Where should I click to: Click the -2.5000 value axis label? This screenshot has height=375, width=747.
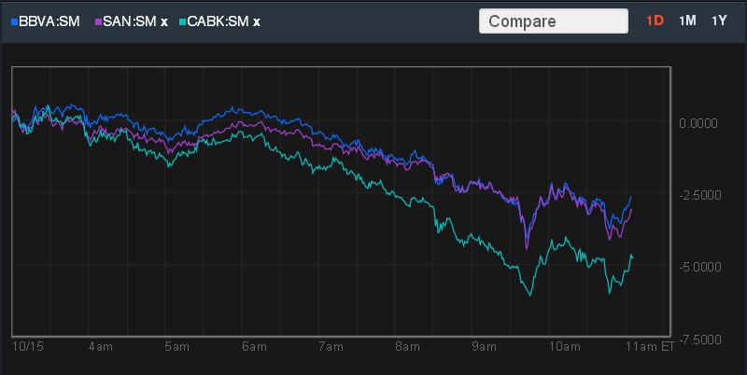[x=699, y=195]
